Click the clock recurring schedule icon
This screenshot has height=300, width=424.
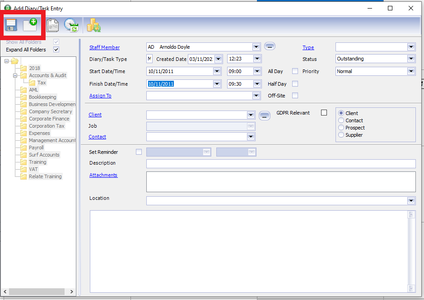tap(71, 25)
